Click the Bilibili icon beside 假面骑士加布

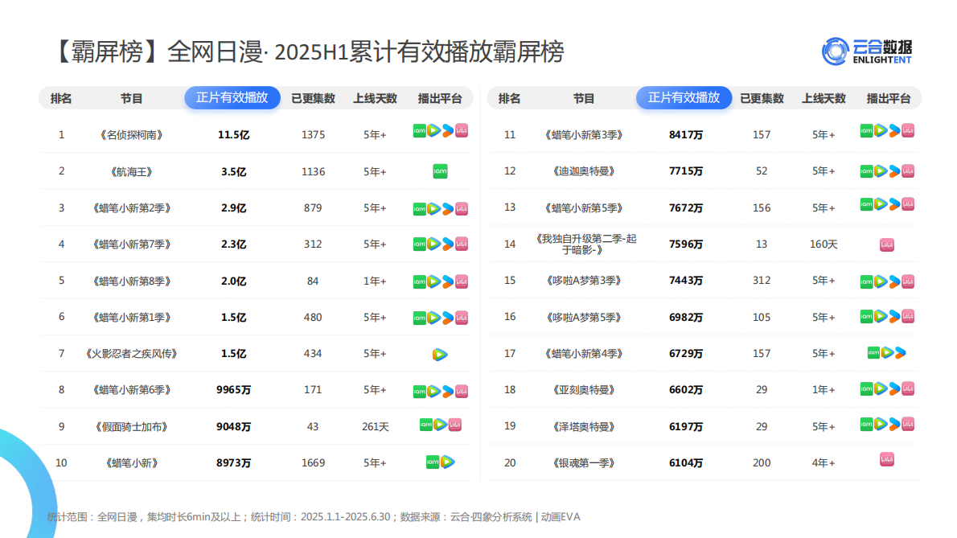(456, 425)
